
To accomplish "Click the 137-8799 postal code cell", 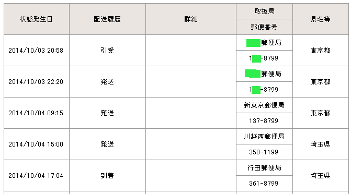I will point(264,120).
